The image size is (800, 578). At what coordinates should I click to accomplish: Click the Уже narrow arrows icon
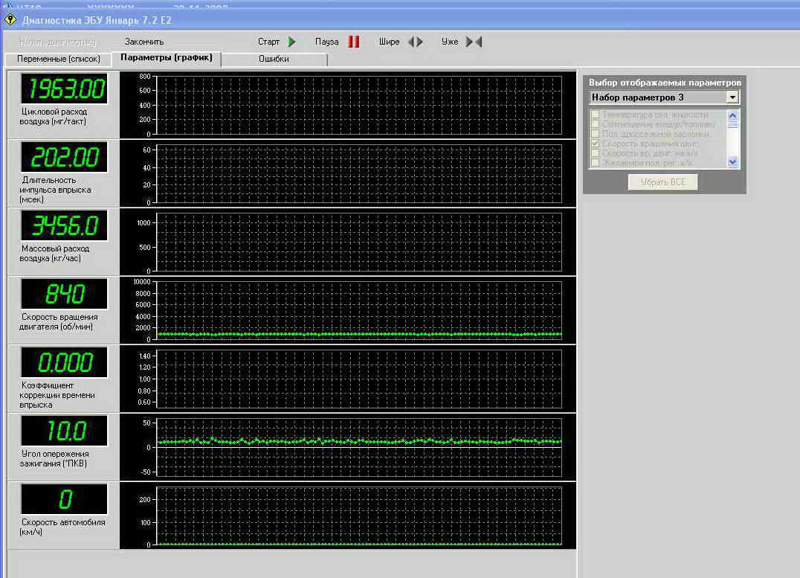(x=474, y=42)
